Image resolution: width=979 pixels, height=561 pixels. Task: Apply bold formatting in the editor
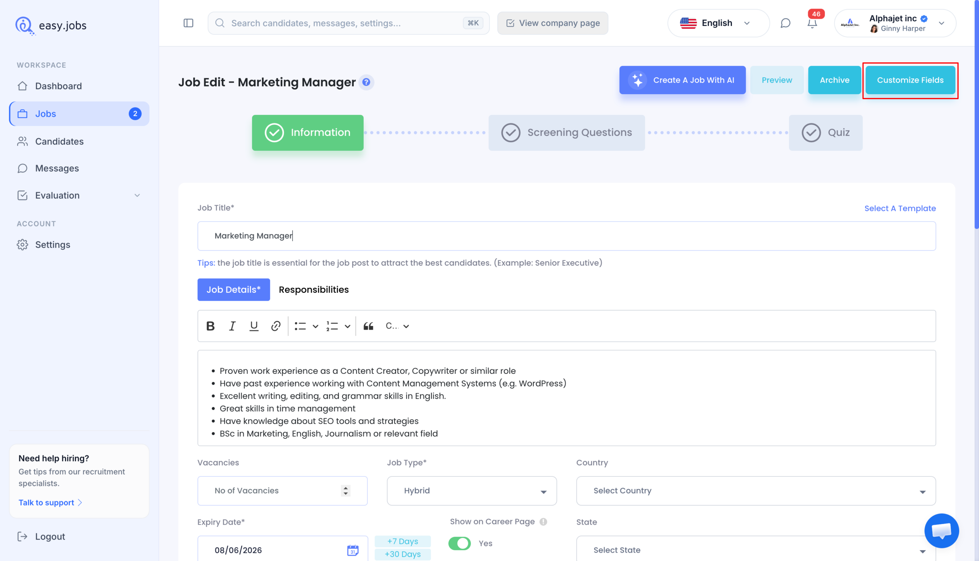210,326
